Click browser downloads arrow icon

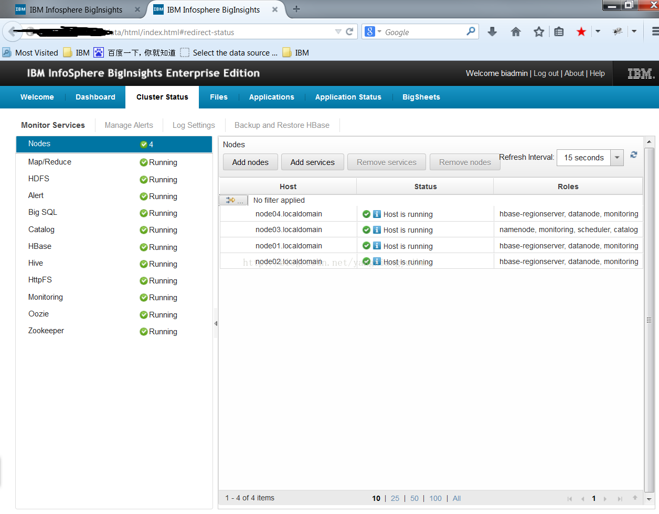coord(492,32)
